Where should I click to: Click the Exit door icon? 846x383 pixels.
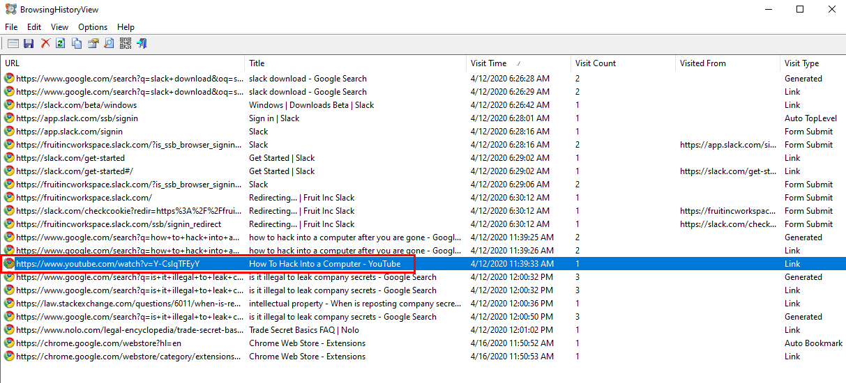coord(141,44)
